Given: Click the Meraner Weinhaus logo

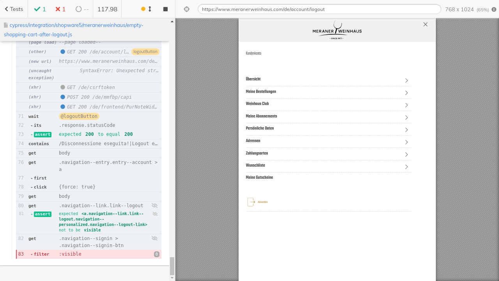Looking at the screenshot, I should coord(337,30).
